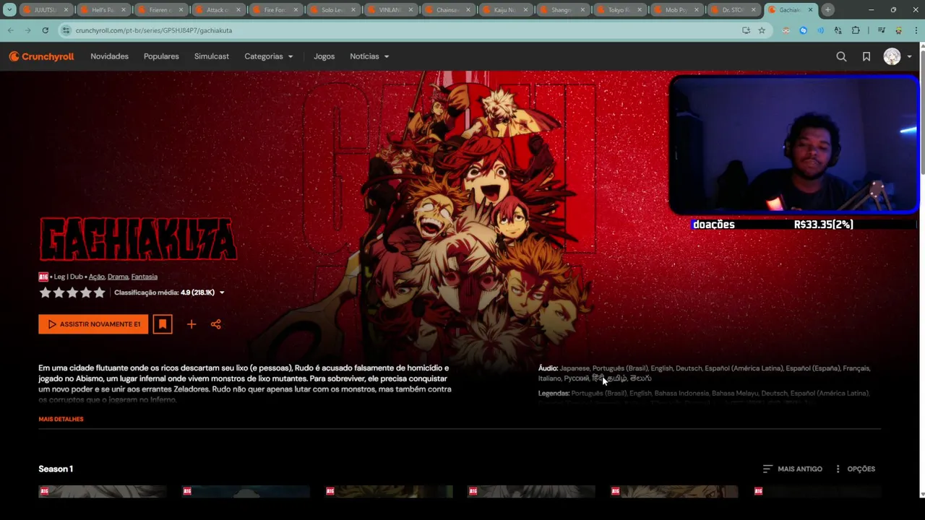Image resolution: width=925 pixels, height=520 pixels.
Task: Open the Simulcast page
Action: click(x=212, y=56)
